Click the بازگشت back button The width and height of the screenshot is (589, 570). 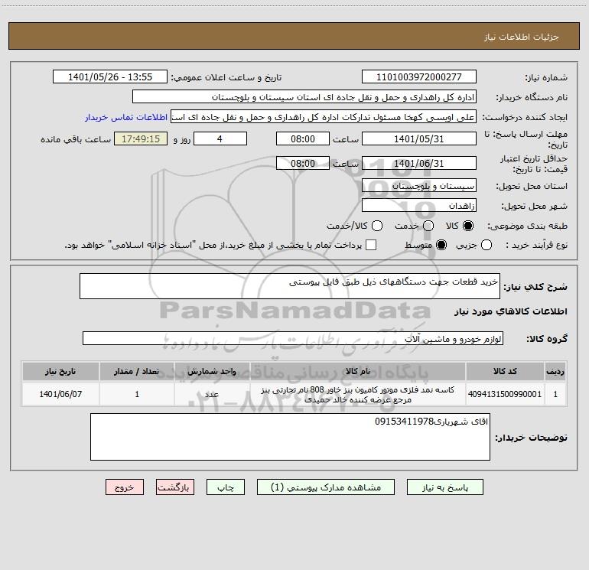pyautogui.click(x=175, y=487)
